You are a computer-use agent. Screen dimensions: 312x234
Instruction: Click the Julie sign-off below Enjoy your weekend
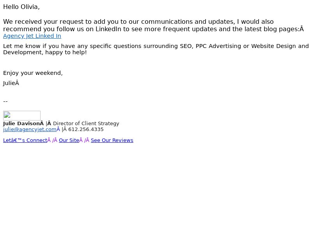point(9,83)
